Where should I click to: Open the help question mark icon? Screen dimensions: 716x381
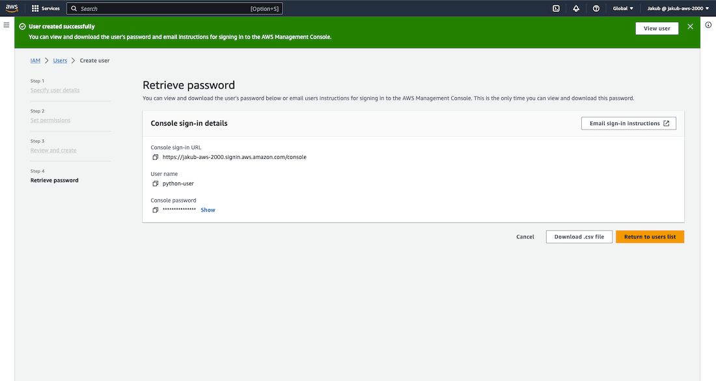point(596,8)
